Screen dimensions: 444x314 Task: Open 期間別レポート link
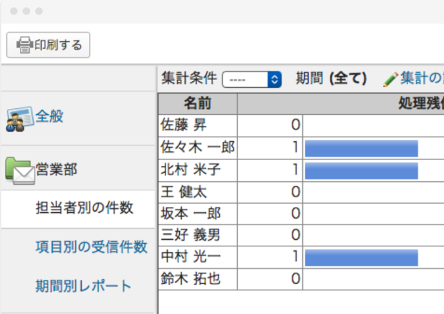click(83, 286)
